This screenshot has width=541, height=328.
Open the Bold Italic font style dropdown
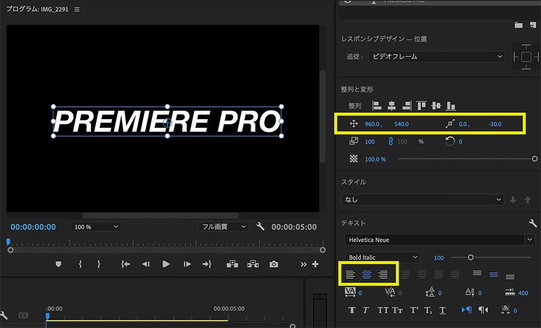pyautogui.click(x=382, y=257)
